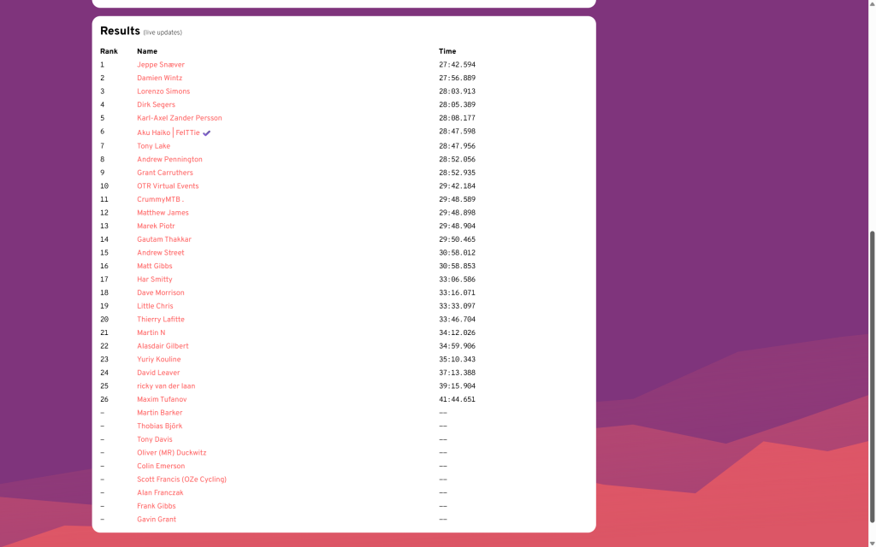Open Gavin Grant's unranked entry

coord(157,520)
